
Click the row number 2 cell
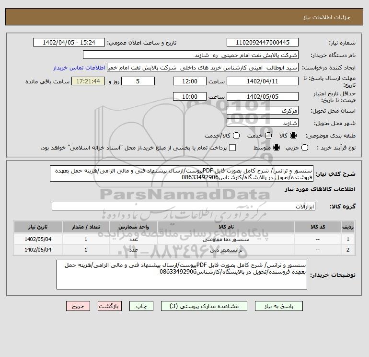coord(348,250)
